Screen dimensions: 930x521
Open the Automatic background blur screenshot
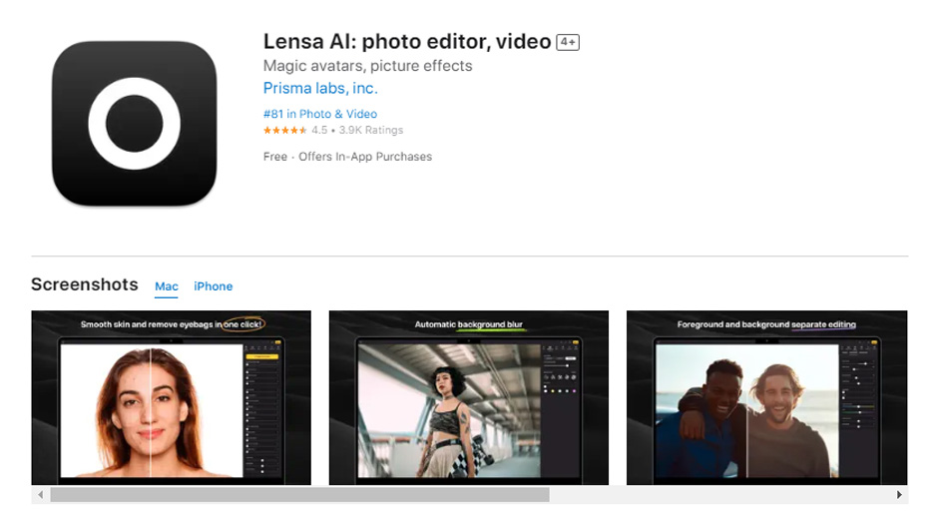coord(469,397)
